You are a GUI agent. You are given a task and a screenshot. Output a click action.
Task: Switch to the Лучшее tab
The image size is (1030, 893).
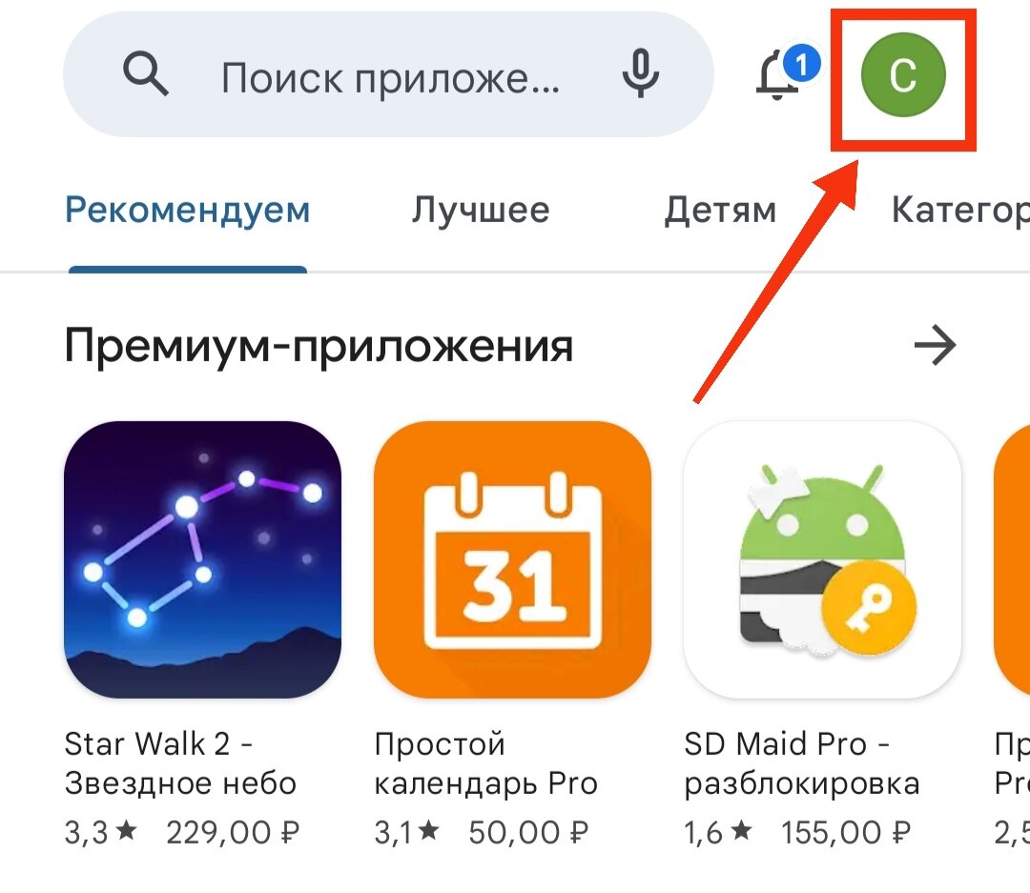pos(481,211)
